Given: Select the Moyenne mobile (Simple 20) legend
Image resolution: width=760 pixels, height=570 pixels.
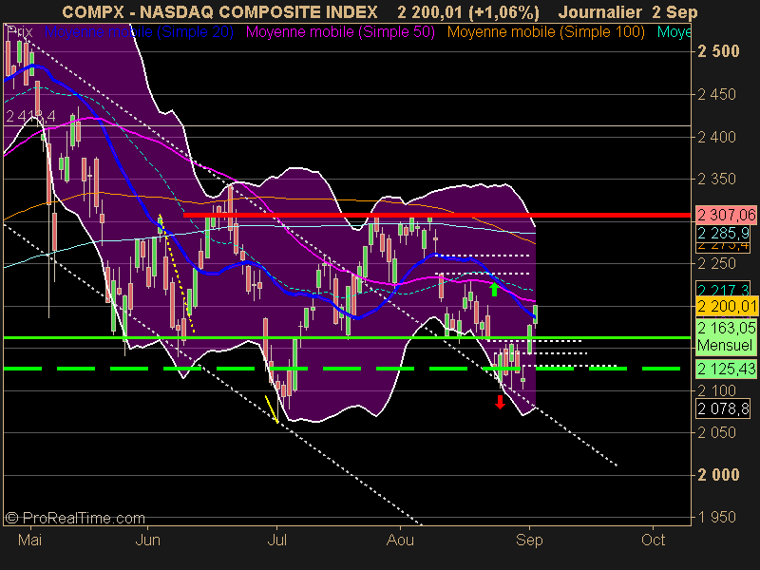Looking at the screenshot, I should tap(139, 32).
